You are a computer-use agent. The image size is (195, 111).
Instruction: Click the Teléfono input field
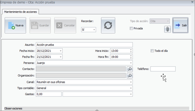point(163,69)
